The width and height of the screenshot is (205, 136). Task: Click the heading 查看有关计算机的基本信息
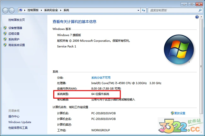[x=74, y=22]
